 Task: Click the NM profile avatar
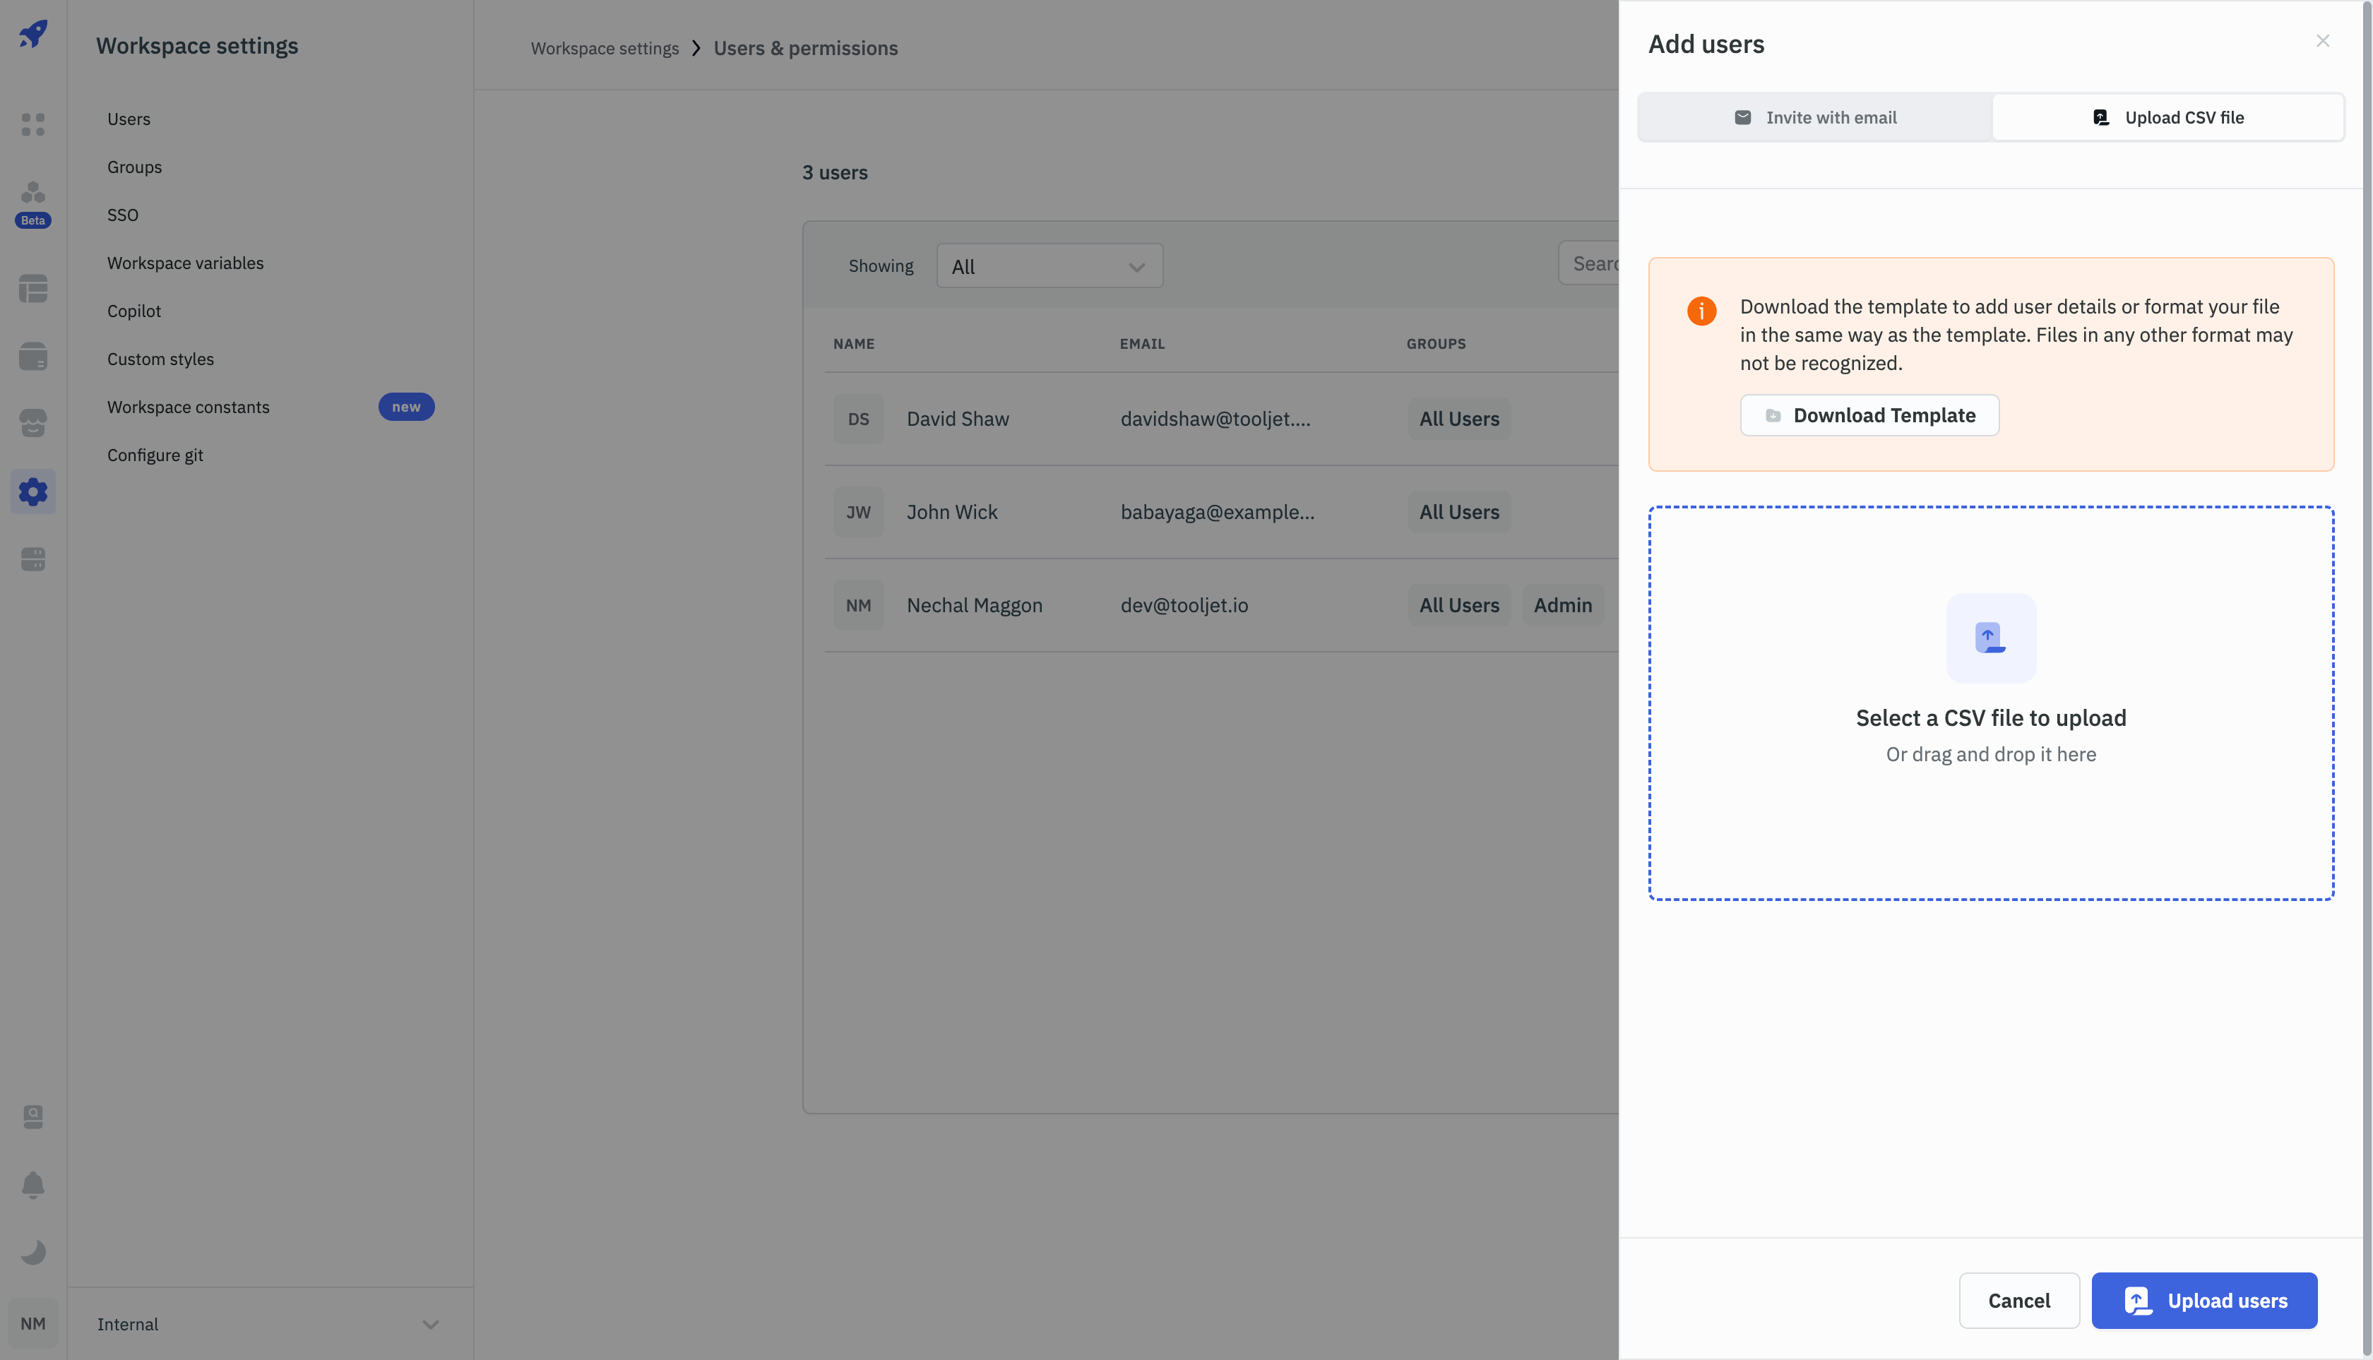pos(32,1323)
